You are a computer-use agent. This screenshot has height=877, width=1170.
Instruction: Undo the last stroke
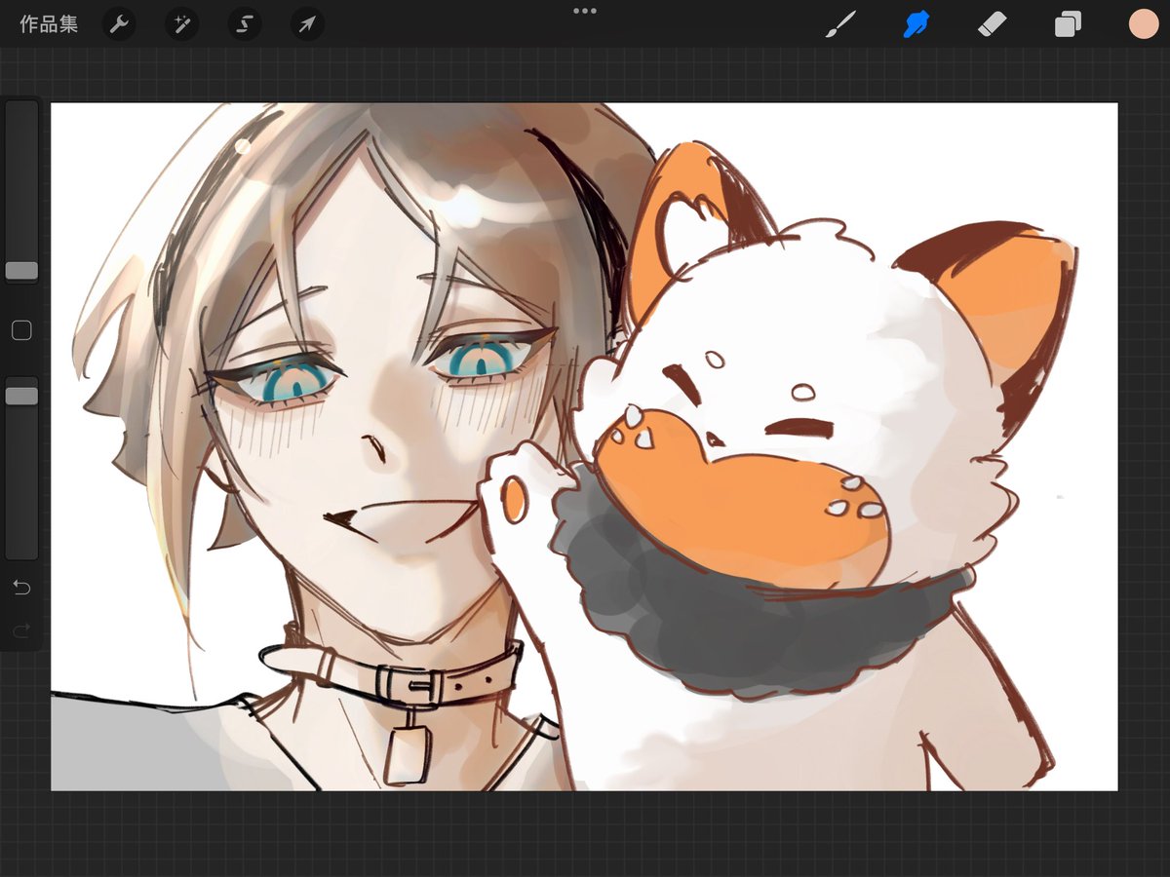(x=21, y=587)
